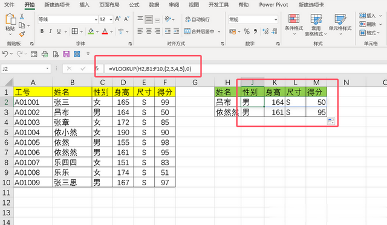Click the print preview page icon
Viewport: 387px width, 225px height.
pyautogui.click(x=56, y=54)
